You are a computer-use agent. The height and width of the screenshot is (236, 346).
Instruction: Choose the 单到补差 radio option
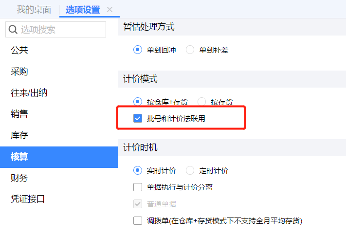190,50
